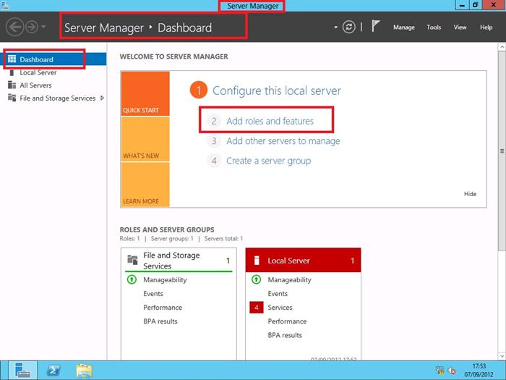The width and height of the screenshot is (506, 380).
Task: Click the All Servers icon in sidebar
Action: click(x=12, y=85)
